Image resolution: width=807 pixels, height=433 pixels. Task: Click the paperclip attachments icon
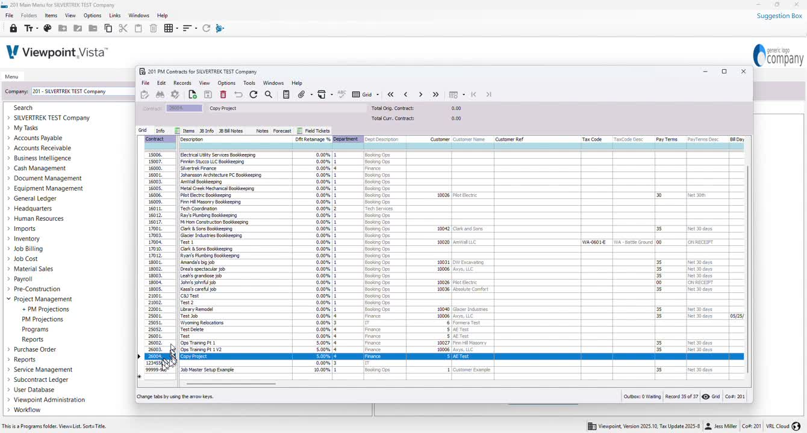(x=302, y=94)
